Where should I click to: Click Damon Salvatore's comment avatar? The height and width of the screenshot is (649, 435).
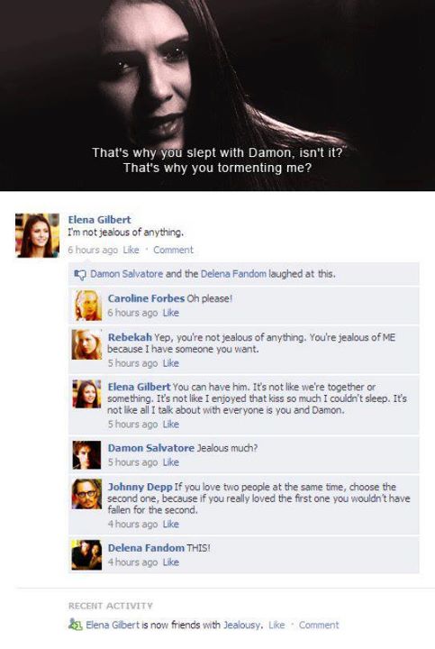(x=86, y=455)
